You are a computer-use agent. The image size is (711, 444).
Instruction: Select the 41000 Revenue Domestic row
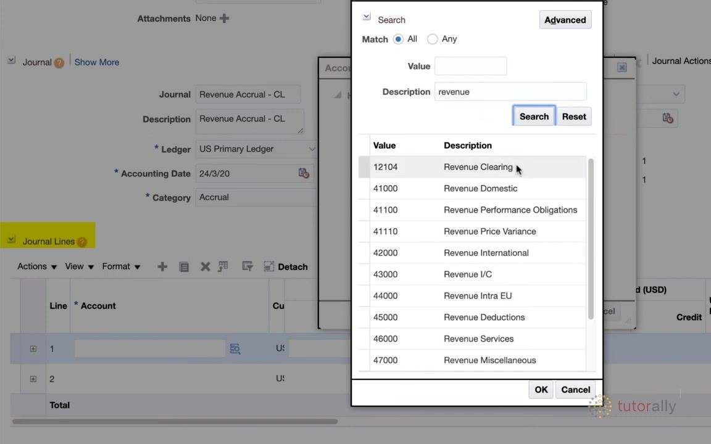click(472, 189)
